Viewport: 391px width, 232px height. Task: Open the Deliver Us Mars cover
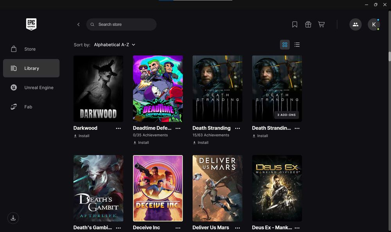217,188
